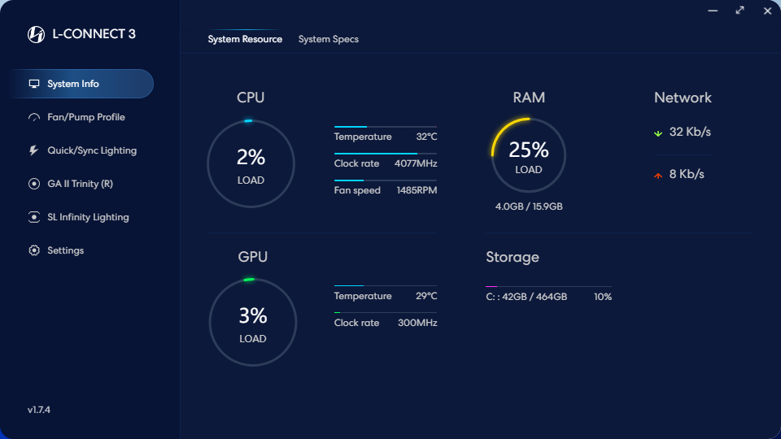
Task: Open Fan/Pump Profile page
Action: coord(85,117)
